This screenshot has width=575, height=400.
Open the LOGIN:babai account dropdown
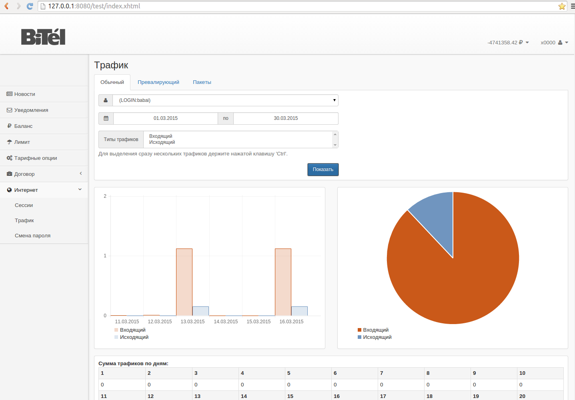pos(225,100)
